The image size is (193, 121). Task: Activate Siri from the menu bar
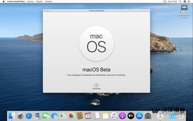click(185, 2)
